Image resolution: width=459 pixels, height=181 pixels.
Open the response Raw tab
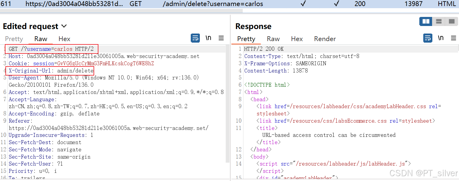click(x=273, y=39)
